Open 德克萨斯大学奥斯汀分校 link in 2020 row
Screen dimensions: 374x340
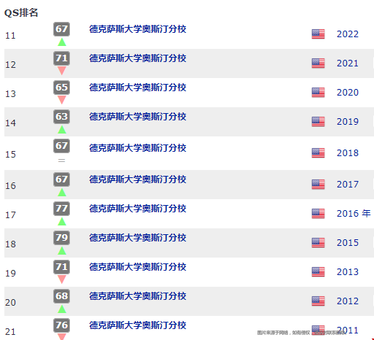[138, 88]
